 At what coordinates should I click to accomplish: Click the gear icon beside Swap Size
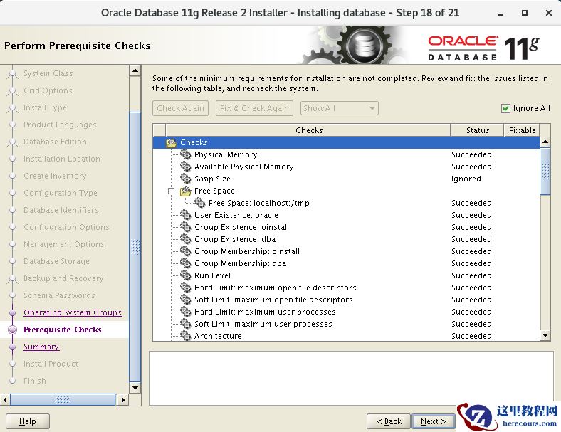pos(185,179)
